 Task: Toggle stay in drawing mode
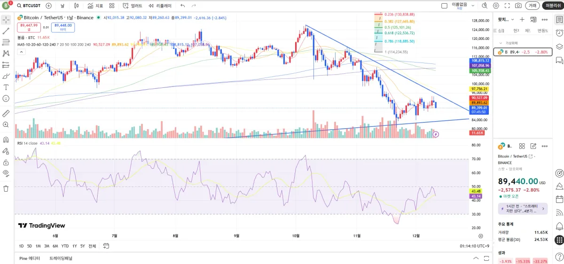6,151
